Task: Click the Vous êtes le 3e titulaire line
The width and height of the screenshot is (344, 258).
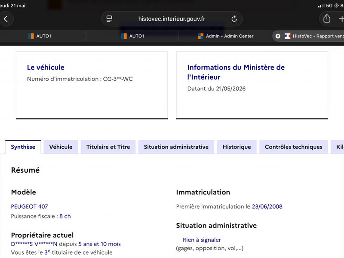Action: (x=61, y=252)
